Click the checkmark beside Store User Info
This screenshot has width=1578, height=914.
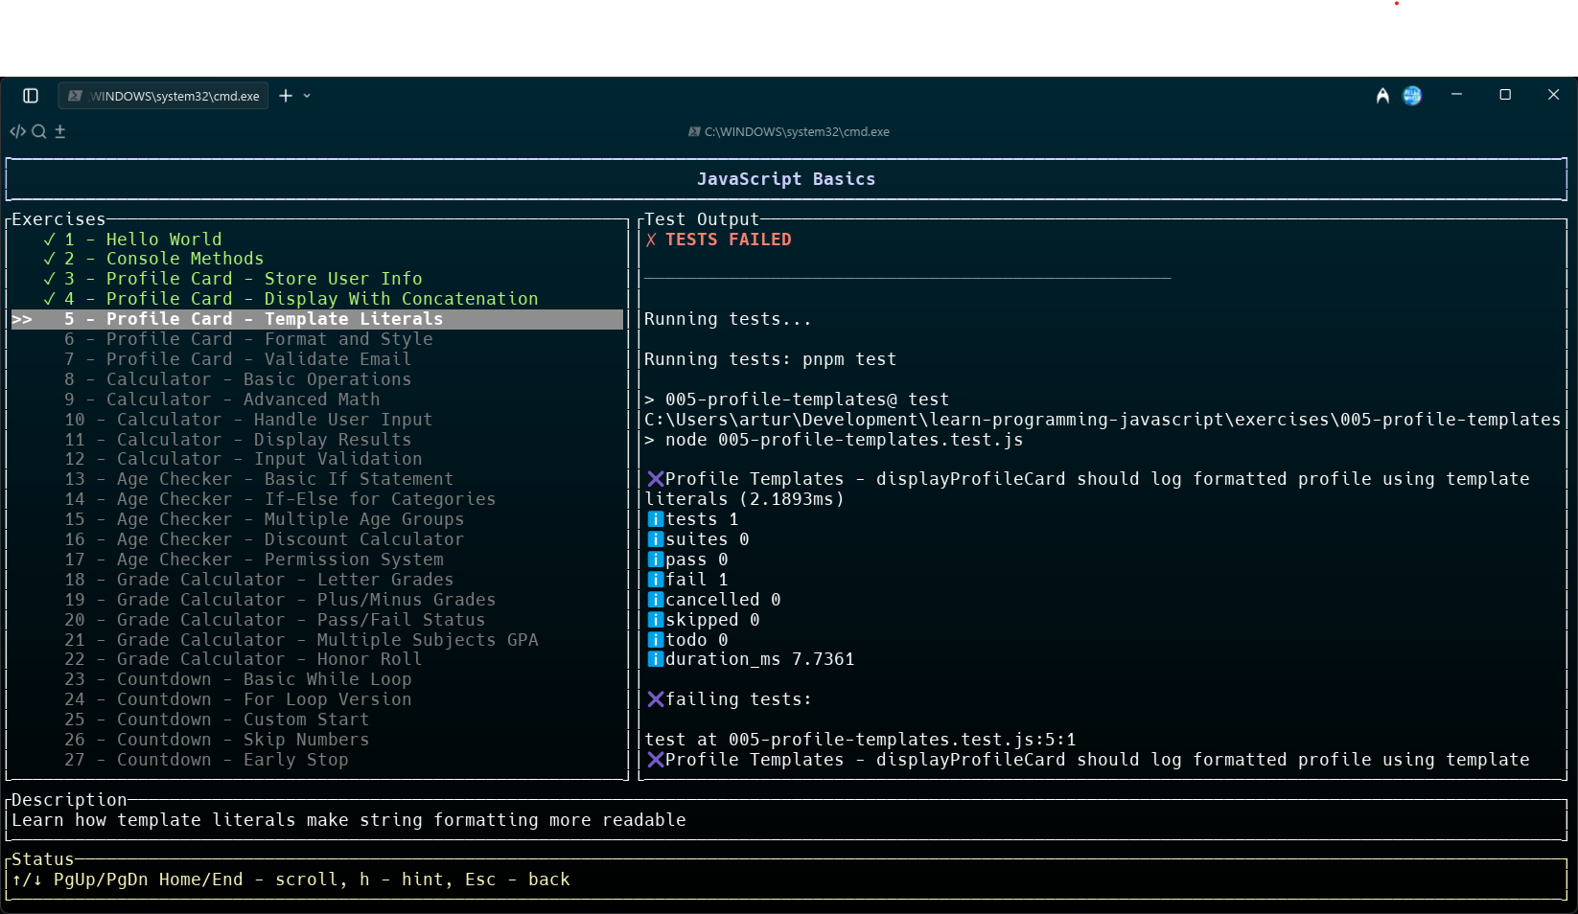[49, 279]
